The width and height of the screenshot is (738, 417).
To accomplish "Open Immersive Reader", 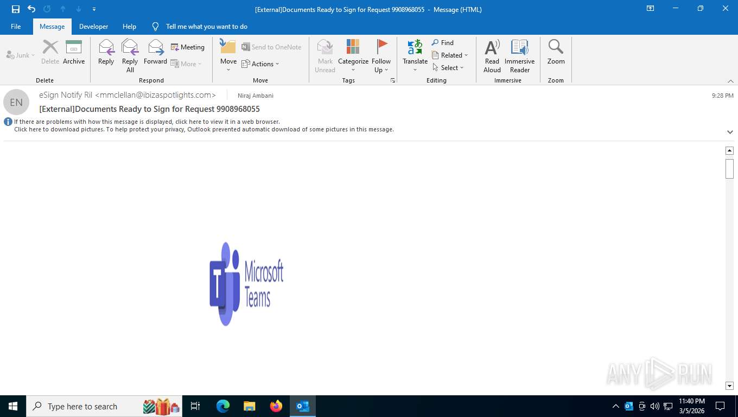I will (520, 56).
